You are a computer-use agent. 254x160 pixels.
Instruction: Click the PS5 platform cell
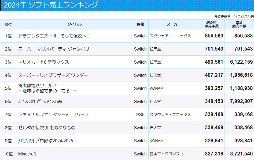pos(140,115)
